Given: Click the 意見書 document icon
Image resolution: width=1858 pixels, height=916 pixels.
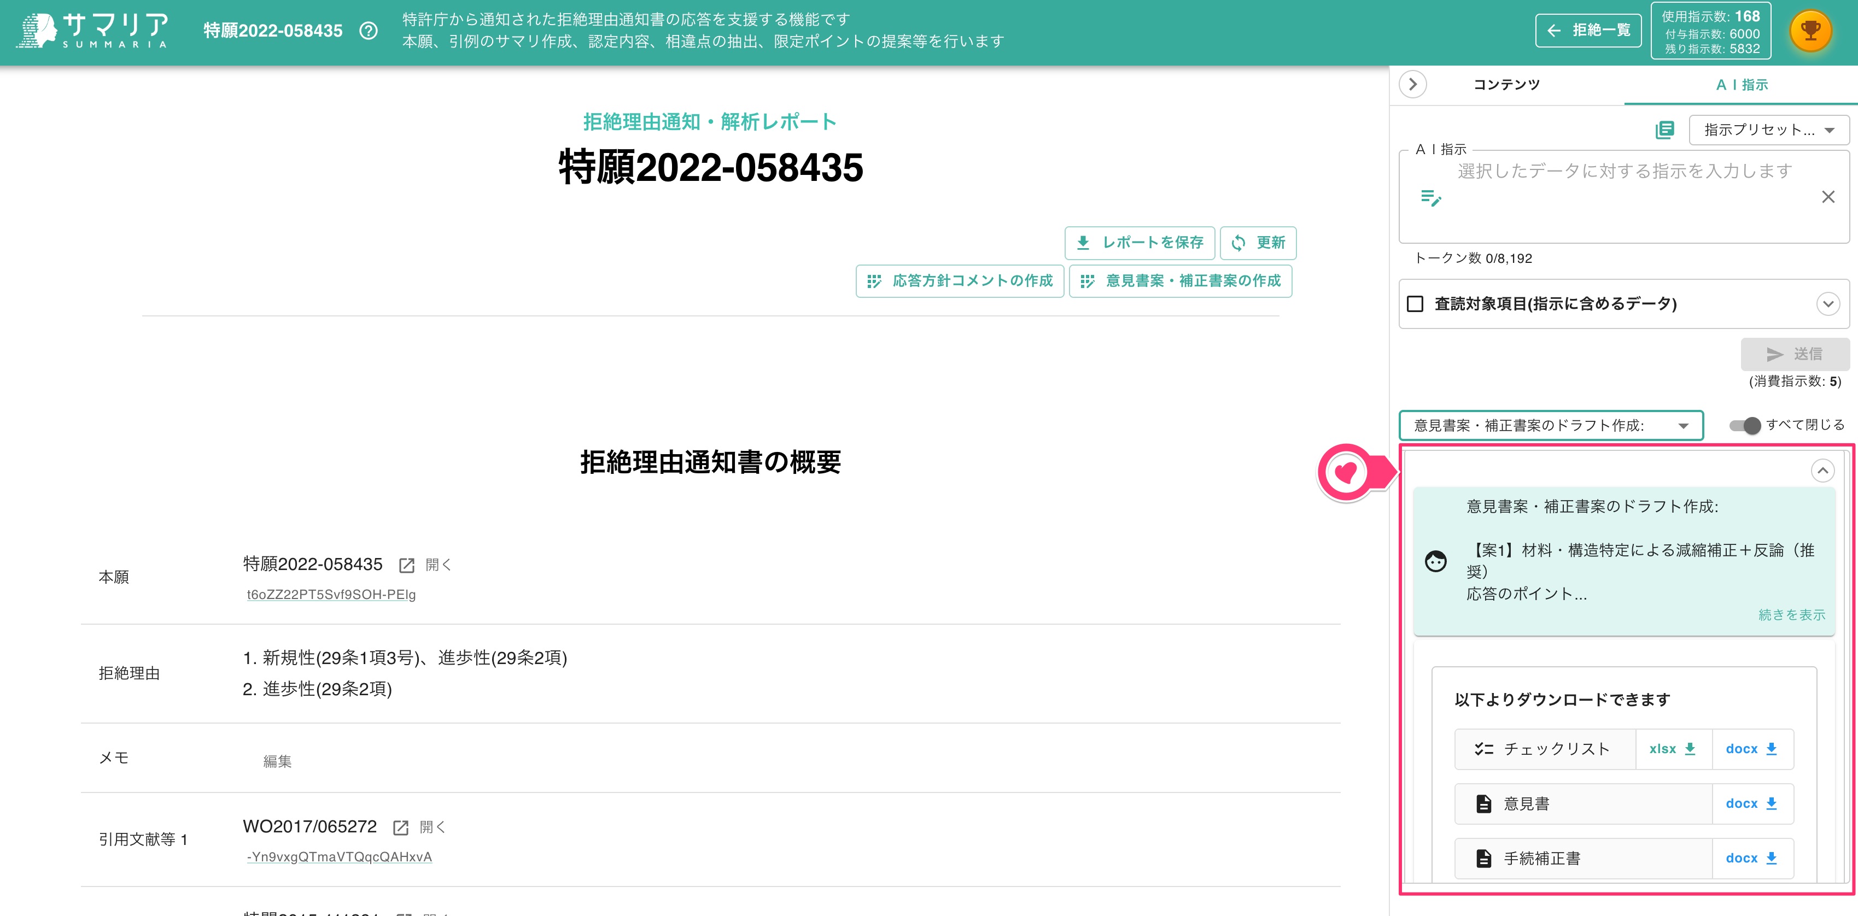Looking at the screenshot, I should point(1483,803).
